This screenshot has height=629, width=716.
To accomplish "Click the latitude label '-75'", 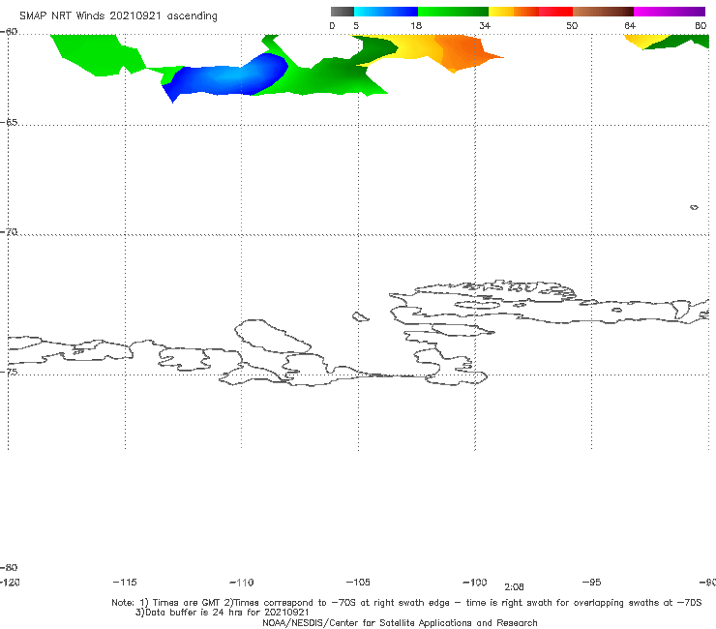I will [9, 372].
